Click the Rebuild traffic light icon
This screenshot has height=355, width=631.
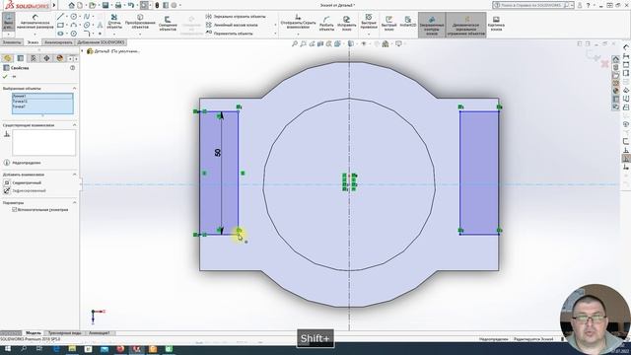[x=157, y=5]
